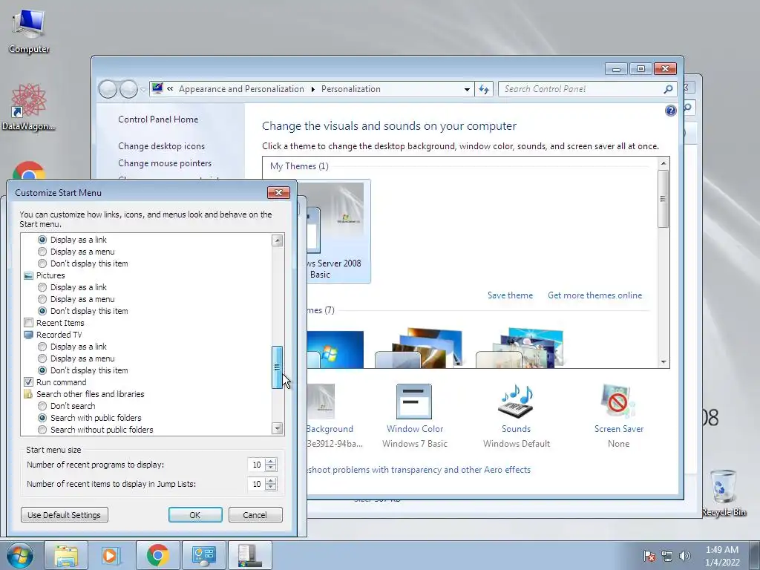
Task: Switch to the Control Panel taskbar item
Action: 203,555
